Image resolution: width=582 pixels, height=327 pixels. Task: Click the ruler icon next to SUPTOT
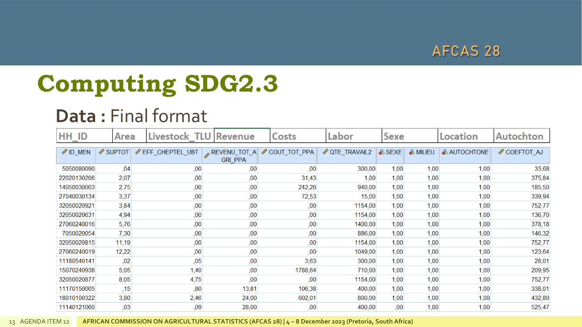[x=102, y=152]
